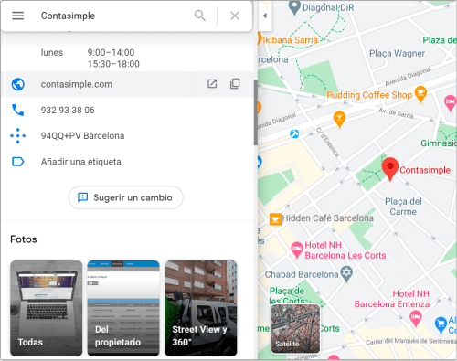
Task: Click the search magnifier icon
Action: click(x=200, y=16)
